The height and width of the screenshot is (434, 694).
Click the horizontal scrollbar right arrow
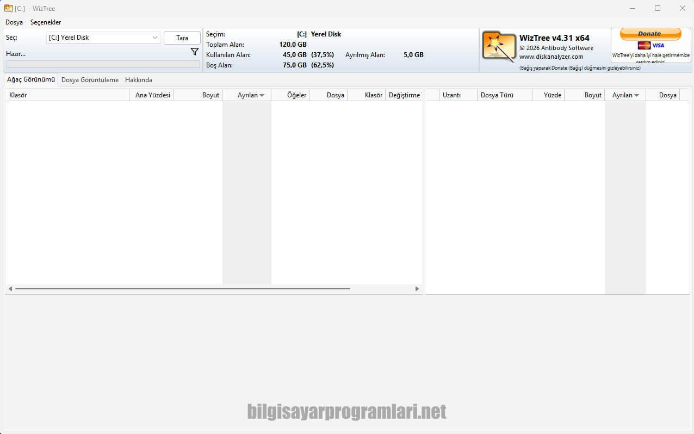click(417, 289)
